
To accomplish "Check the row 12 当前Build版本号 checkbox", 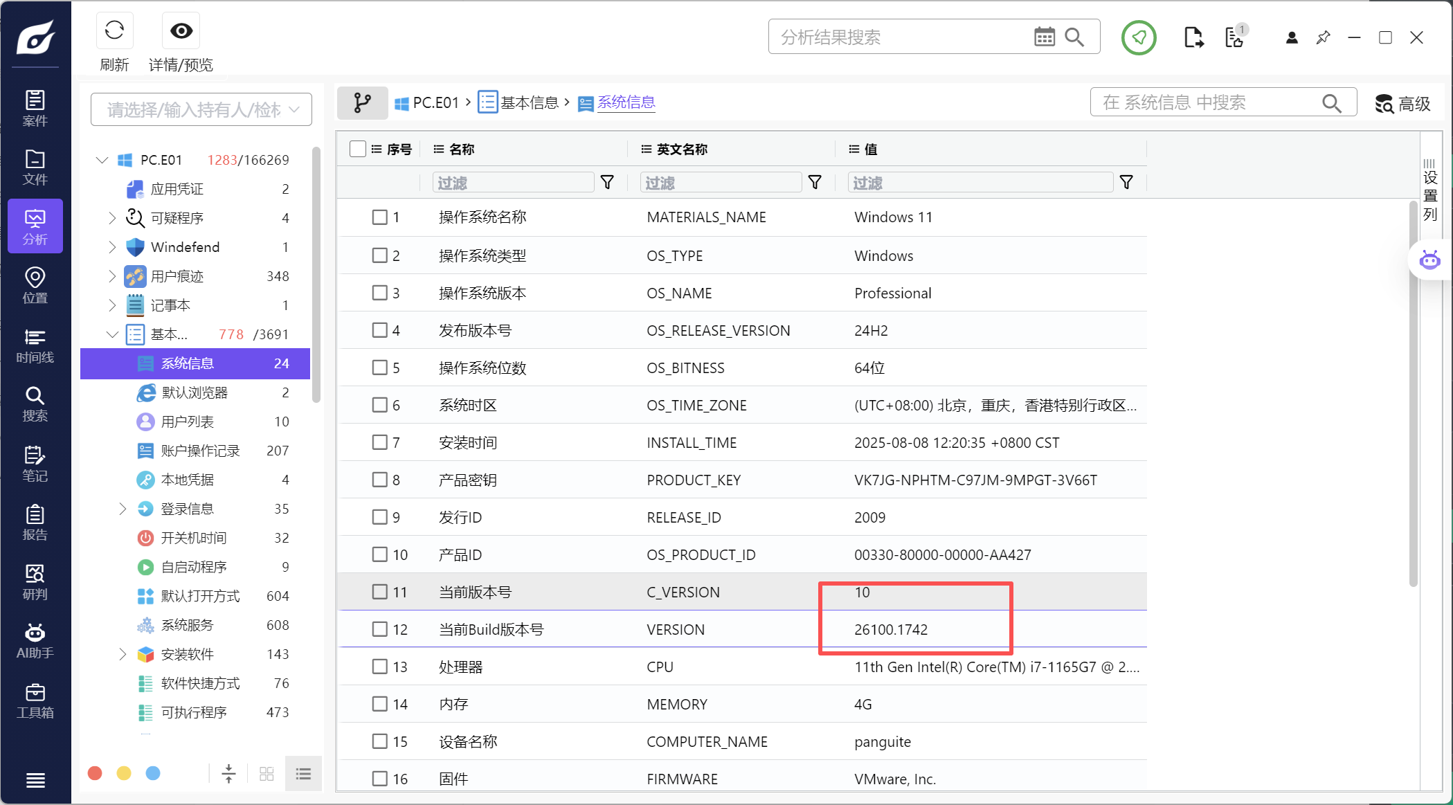I will tap(379, 629).
